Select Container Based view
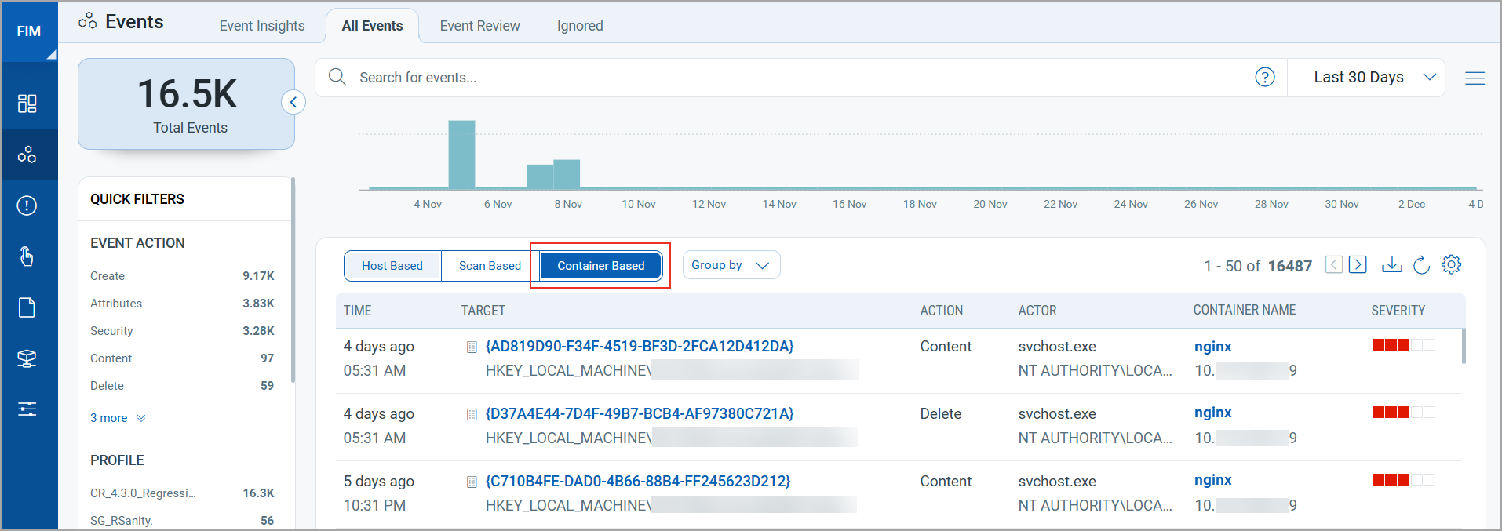The image size is (1502, 531). (601, 266)
